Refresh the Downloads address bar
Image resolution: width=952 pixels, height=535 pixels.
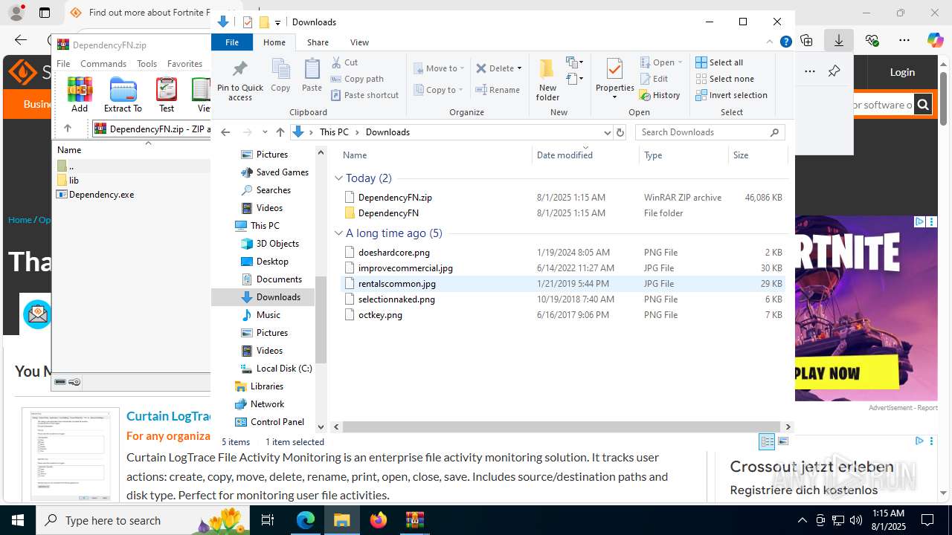tap(620, 132)
